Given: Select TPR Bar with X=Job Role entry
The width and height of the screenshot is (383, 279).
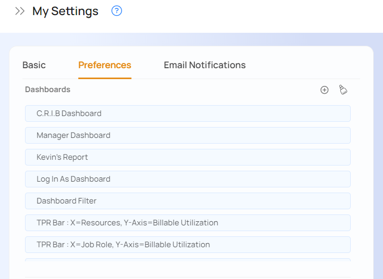Looking at the screenshot, I should coord(188,245).
